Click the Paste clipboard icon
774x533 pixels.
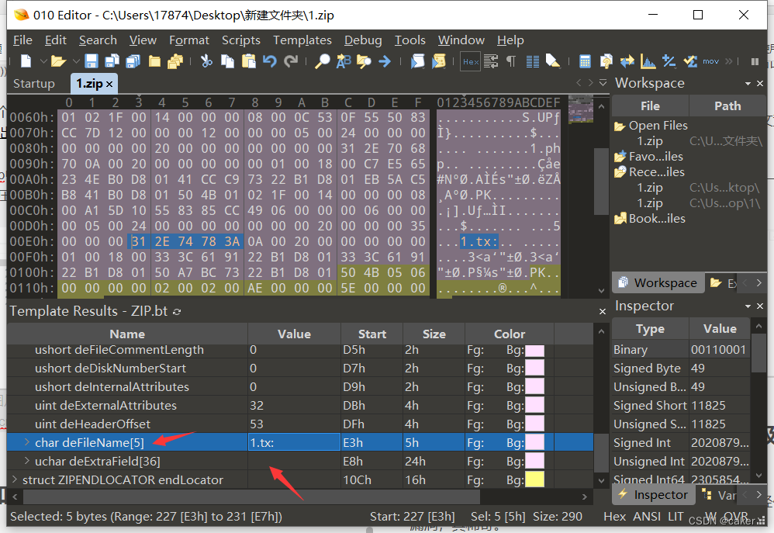click(249, 61)
